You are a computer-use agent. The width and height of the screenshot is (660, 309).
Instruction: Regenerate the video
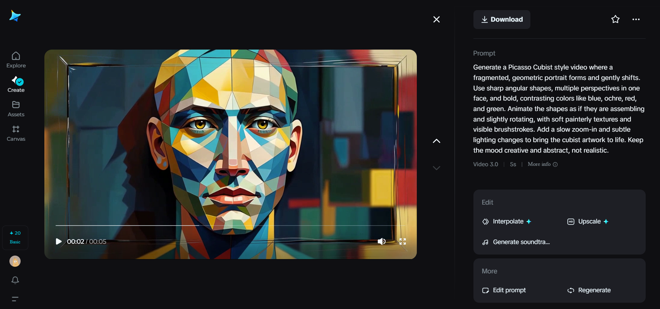(589, 290)
